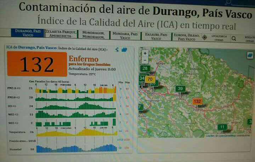Click the green 11 station marker
255x162 pixels.
coord(222,127)
